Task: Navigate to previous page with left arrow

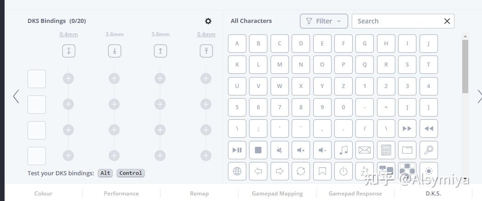Action: click(16, 96)
